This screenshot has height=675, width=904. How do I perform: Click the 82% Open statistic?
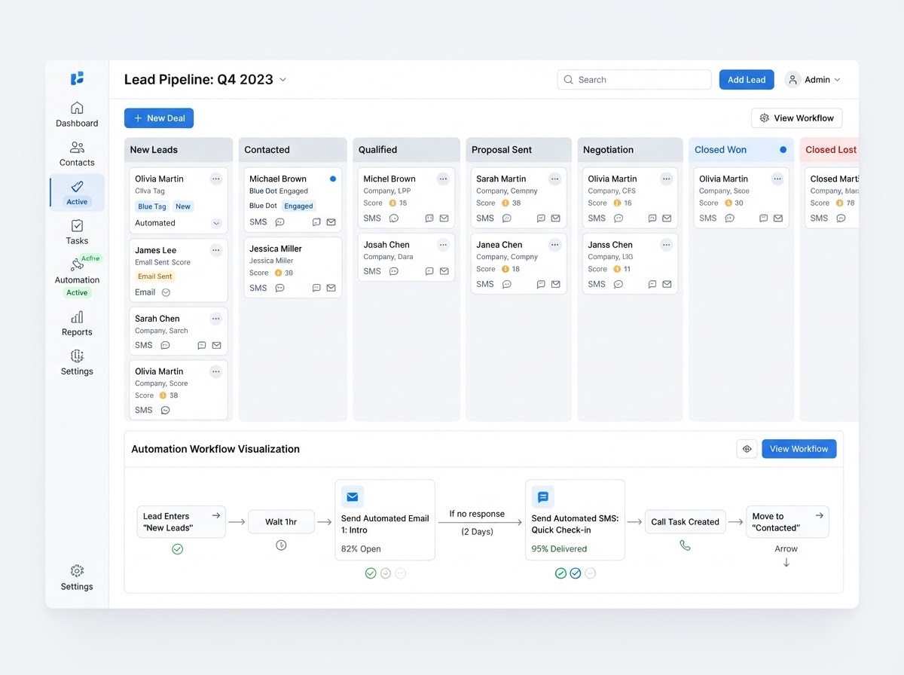[361, 548]
